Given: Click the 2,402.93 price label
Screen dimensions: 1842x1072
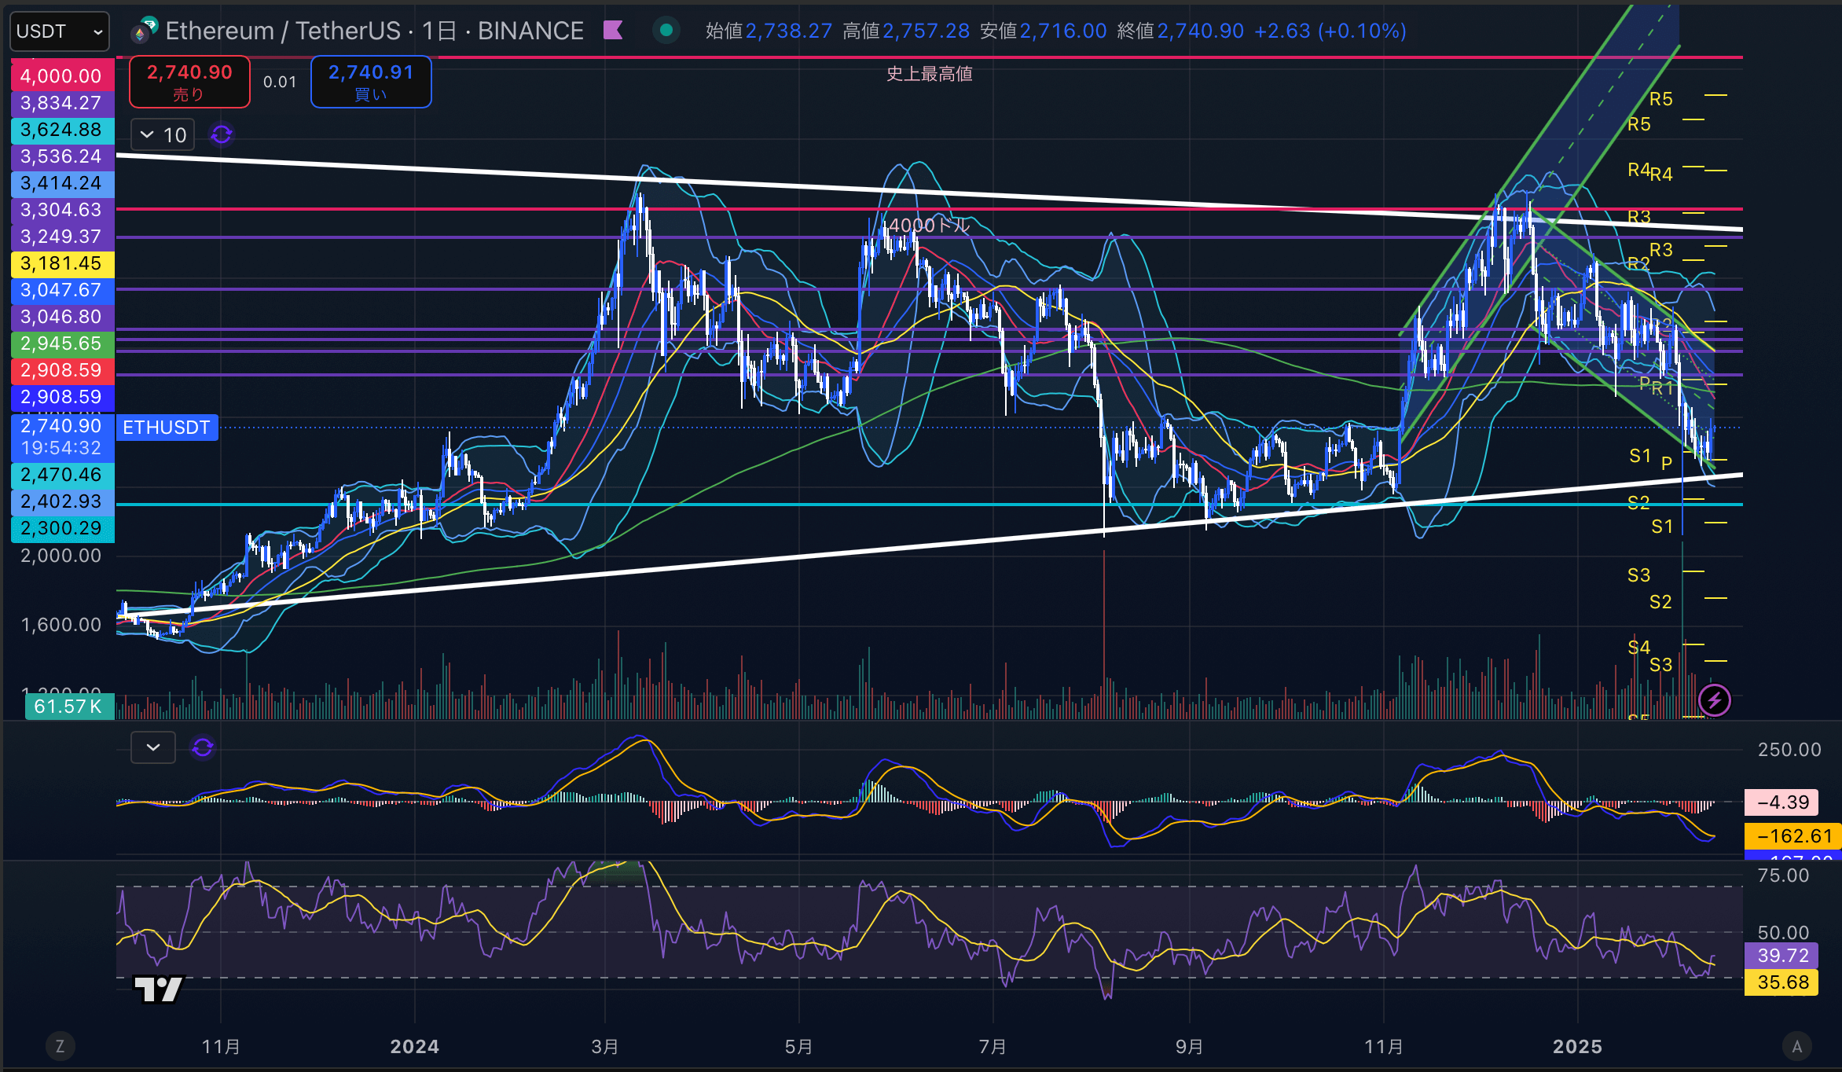Looking at the screenshot, I should pyautogui.click(x=62, y=501).
